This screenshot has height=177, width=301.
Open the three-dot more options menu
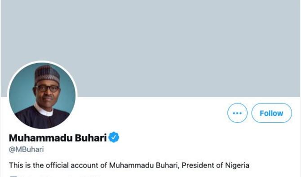(237, 113)
